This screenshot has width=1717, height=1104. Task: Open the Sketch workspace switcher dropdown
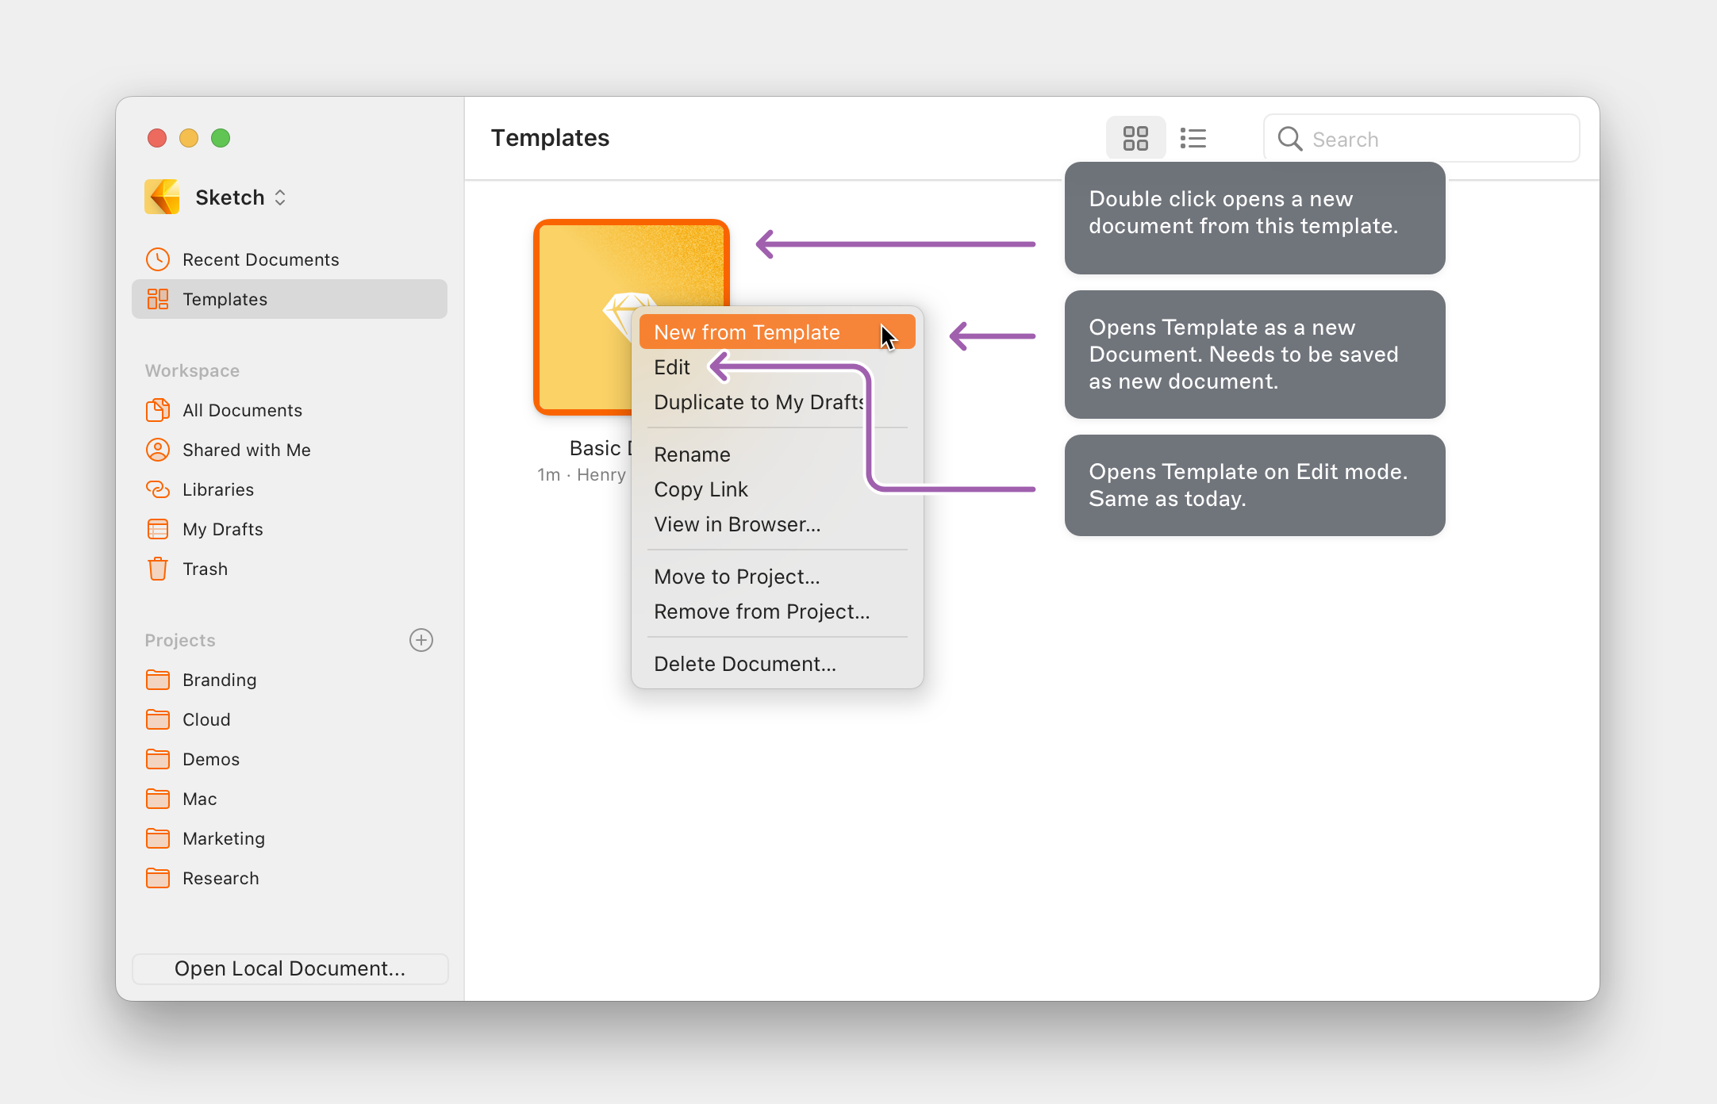point(240,197)
